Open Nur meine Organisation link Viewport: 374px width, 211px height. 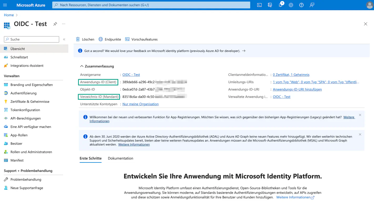point(141,104)
